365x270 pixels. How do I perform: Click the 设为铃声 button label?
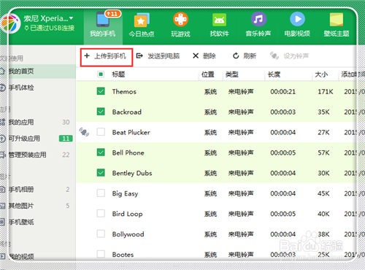click(x=296, y=56)
